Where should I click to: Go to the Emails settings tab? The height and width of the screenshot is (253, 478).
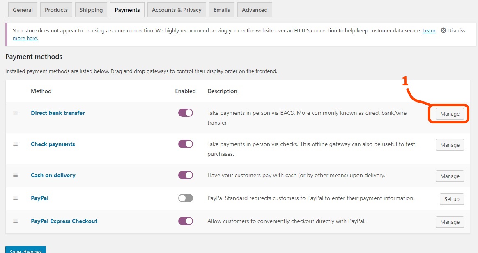point(221,9)
